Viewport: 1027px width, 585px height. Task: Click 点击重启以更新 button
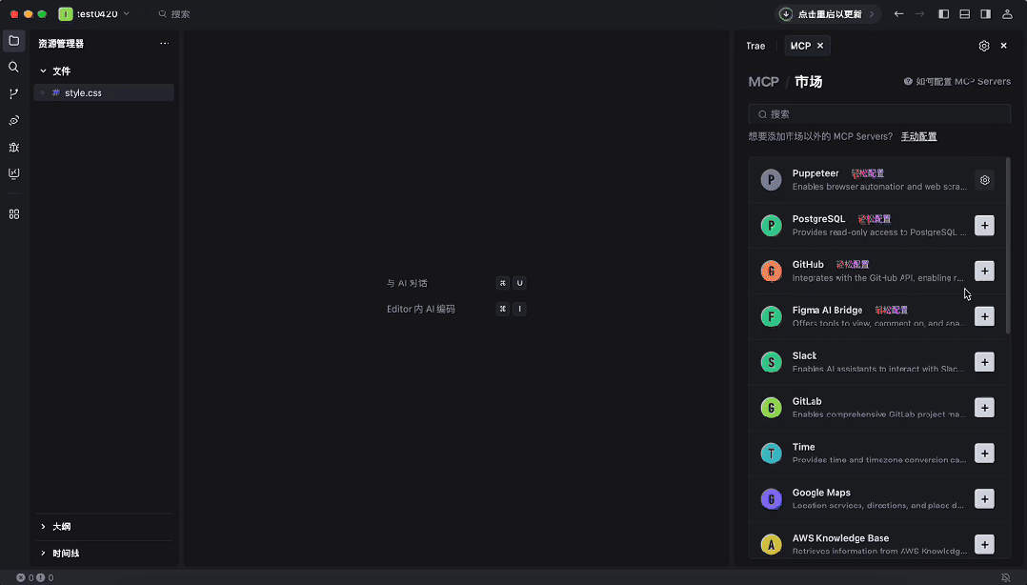point(829,13)
